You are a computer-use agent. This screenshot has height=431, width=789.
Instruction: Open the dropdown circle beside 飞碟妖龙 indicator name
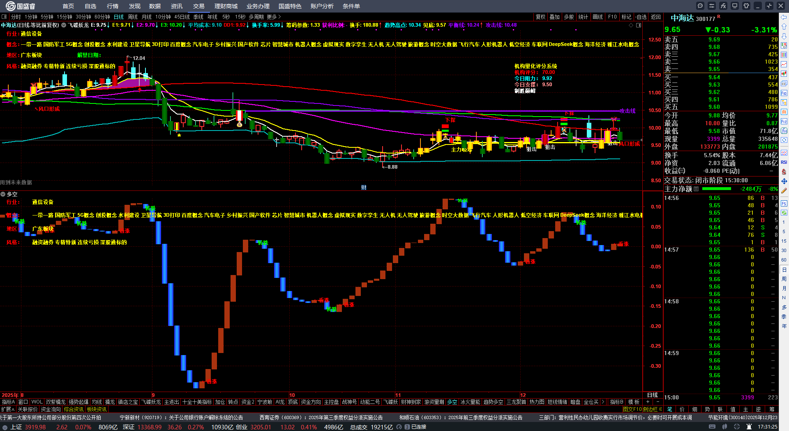[x=64, y=25]
